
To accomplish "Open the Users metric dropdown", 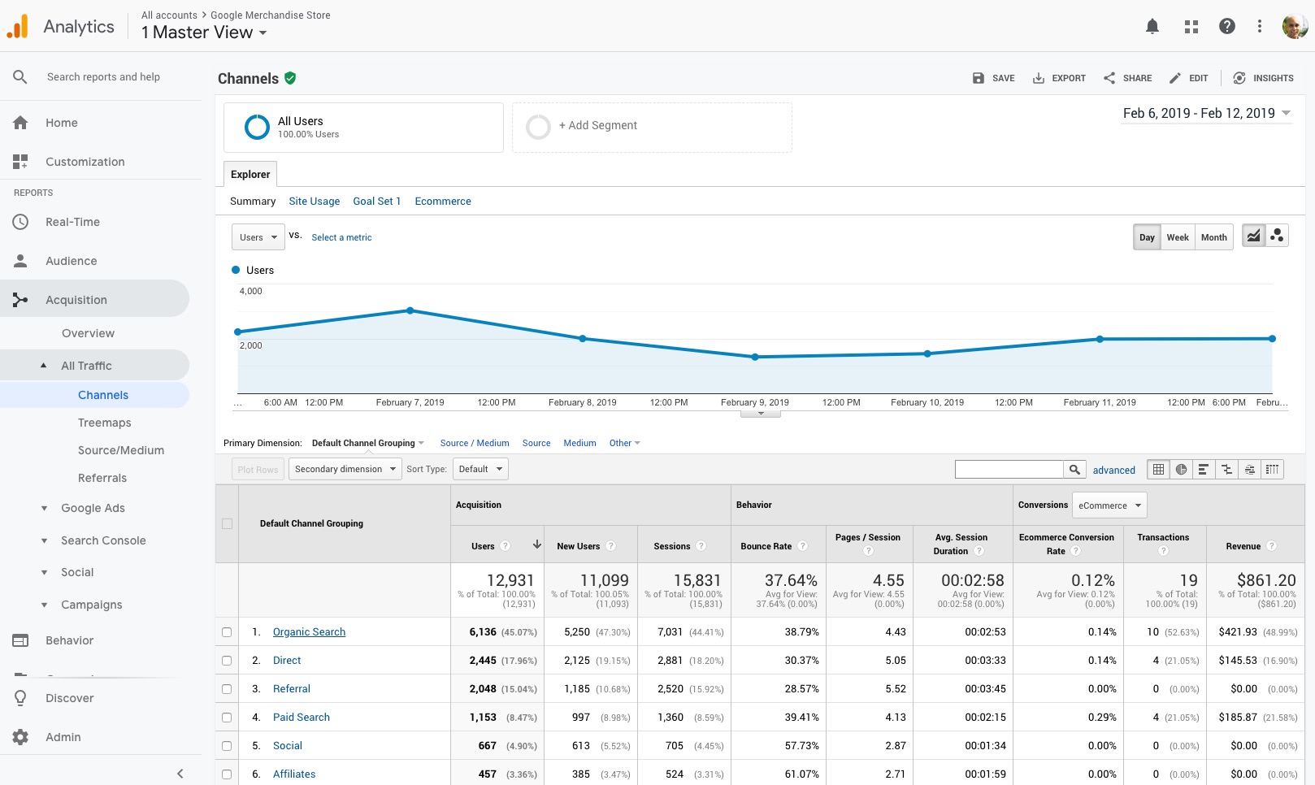I will 258,237.
